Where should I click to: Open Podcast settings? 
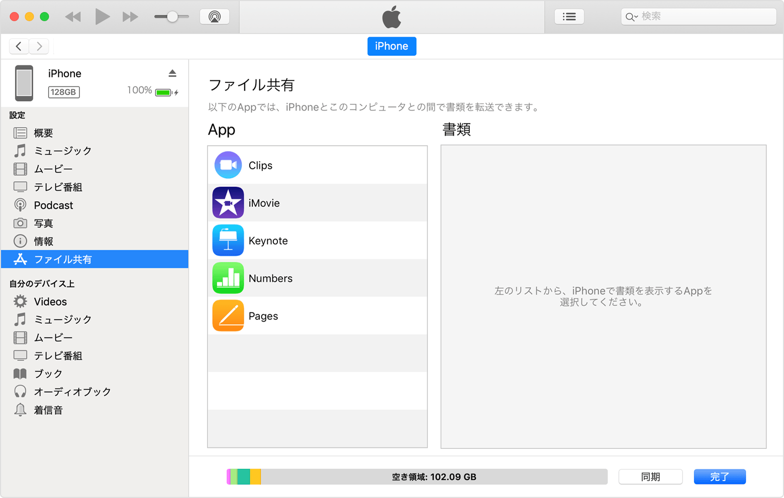tap(94, 205)
